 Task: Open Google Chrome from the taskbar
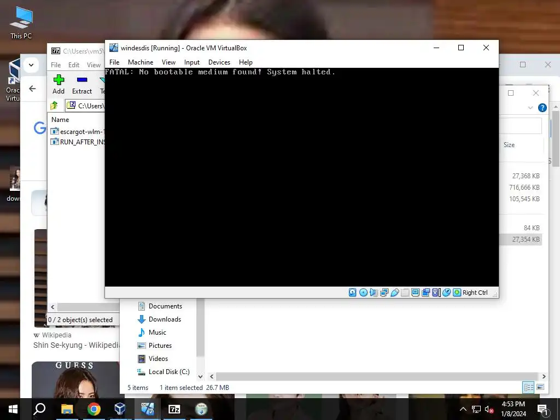tap(94, 409)
